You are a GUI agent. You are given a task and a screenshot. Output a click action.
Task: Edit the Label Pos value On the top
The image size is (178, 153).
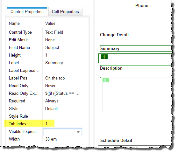pyautogui.click(x=55, y=78)
